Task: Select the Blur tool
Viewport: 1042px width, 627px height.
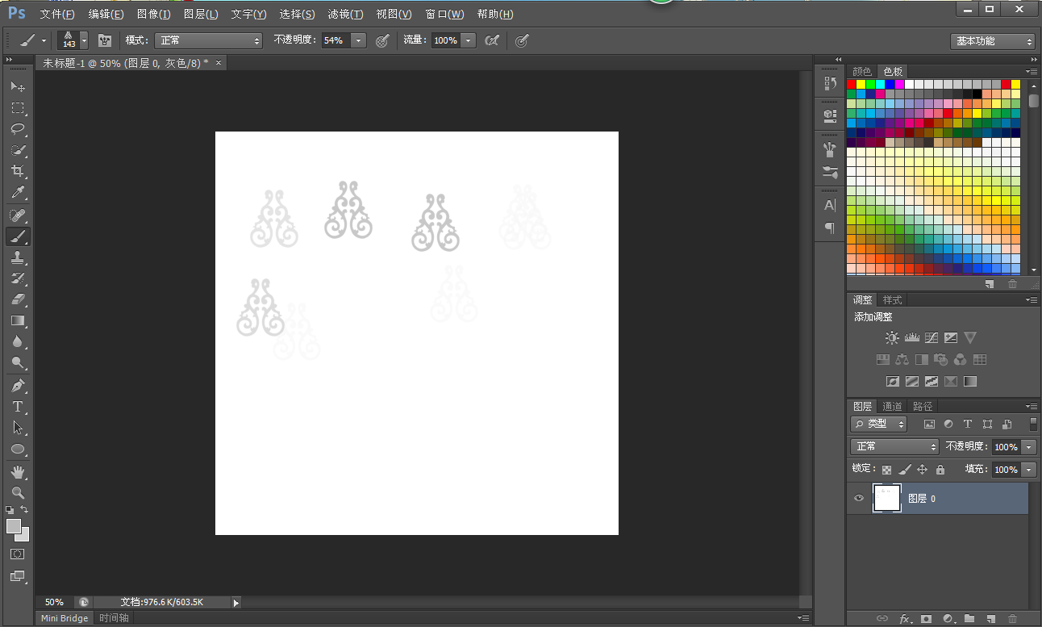Action: tap(18, 341)
